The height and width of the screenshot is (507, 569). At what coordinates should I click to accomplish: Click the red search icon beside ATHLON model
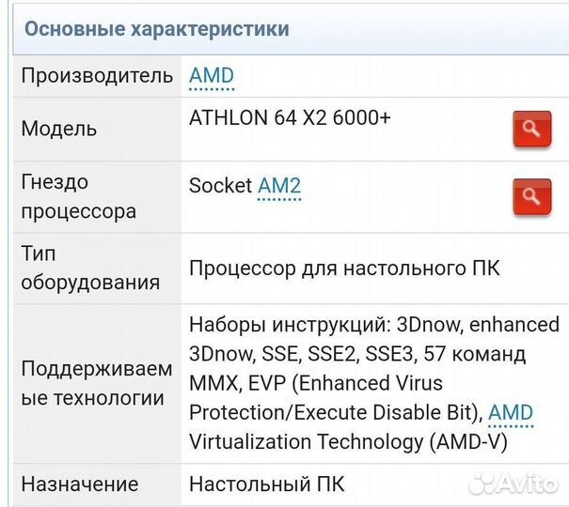(531, 130)
